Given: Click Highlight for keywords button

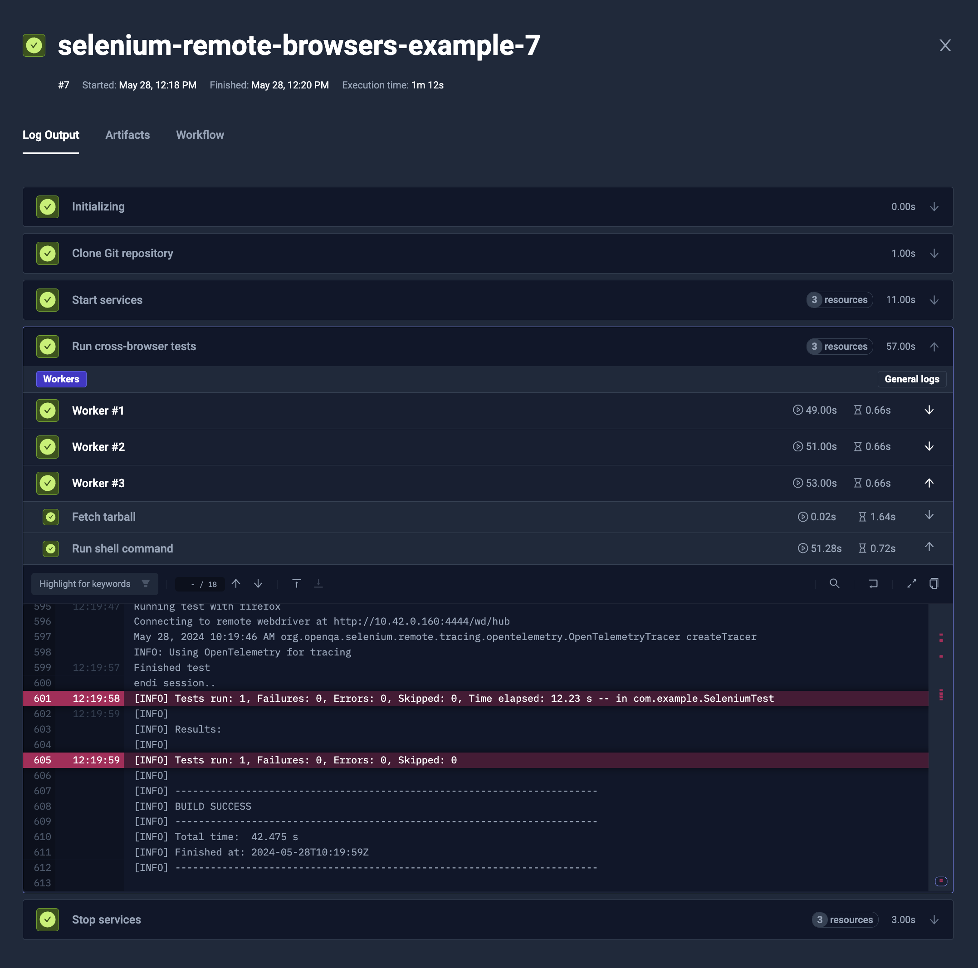Looking at the screenshot, I should pos(84,583).
